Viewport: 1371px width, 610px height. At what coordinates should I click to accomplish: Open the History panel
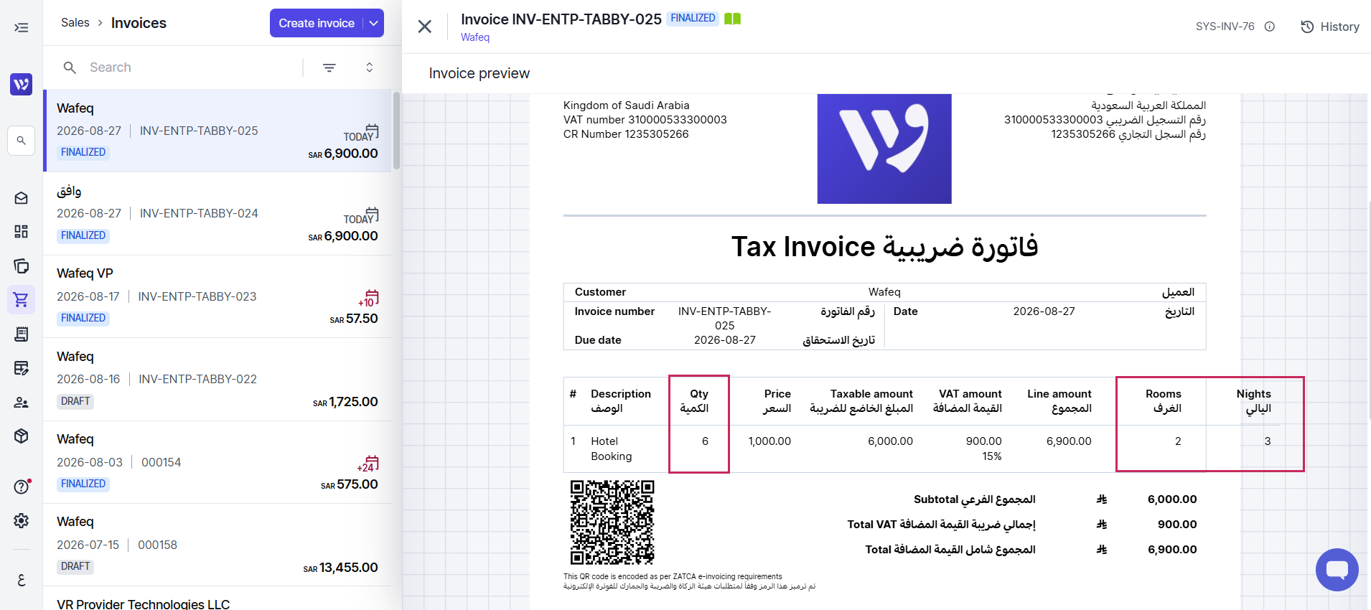tap(1330, 27)
